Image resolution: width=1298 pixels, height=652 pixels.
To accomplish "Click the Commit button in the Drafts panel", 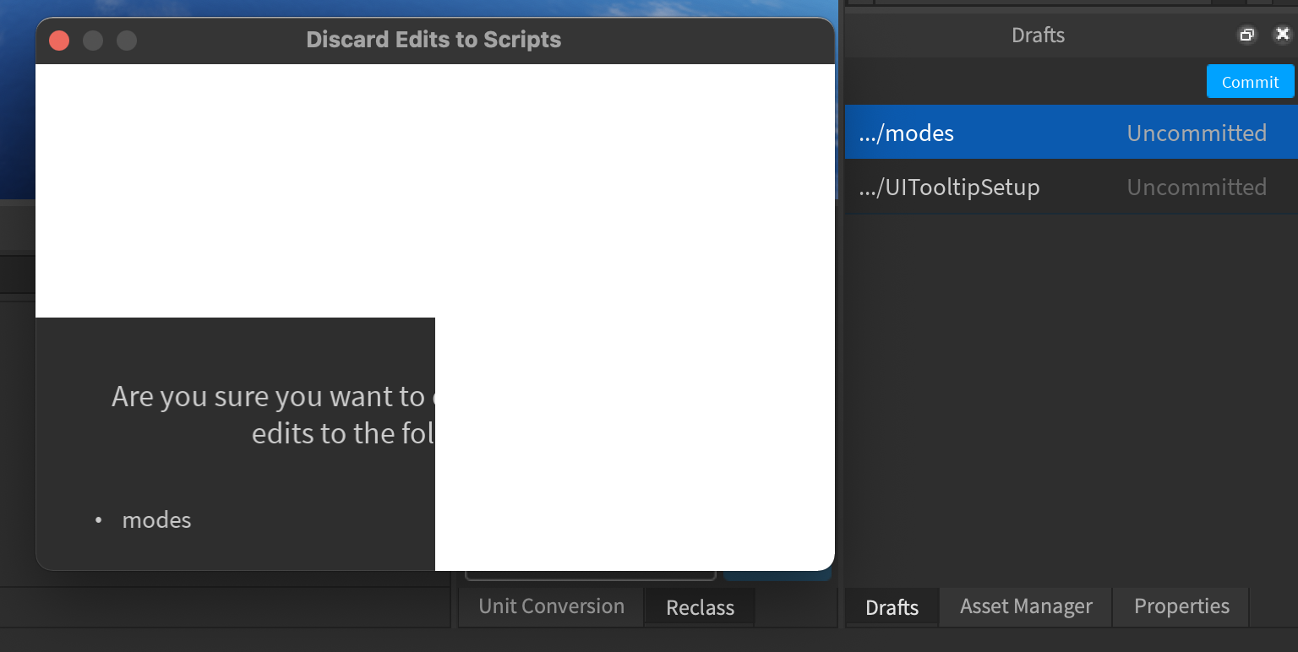I will pos(1250,81).
